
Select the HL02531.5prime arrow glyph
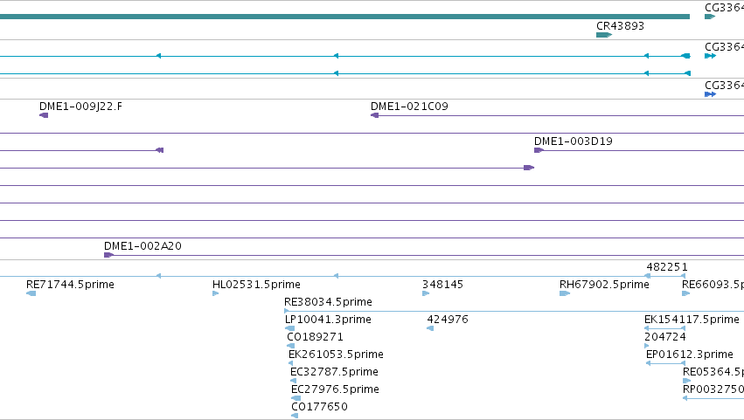[x=215, y=293]
